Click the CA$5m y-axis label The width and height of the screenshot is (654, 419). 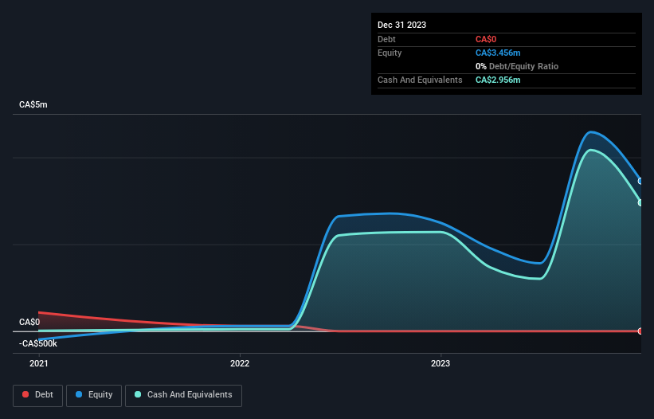33,104
